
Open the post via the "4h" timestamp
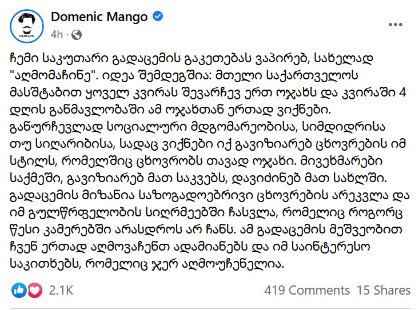(x=55, y=35)
